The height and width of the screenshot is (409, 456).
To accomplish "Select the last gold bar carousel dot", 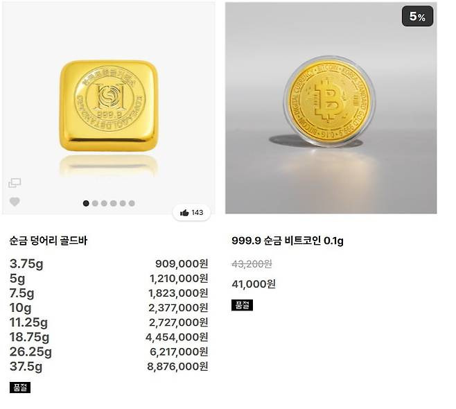I will click(x=132, y=203).
